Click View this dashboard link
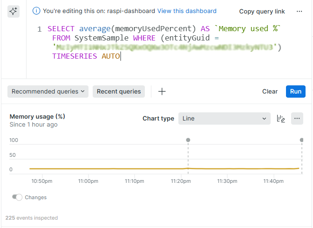The height and width of the screenshot is (228, 313). [x=187, y=11]
